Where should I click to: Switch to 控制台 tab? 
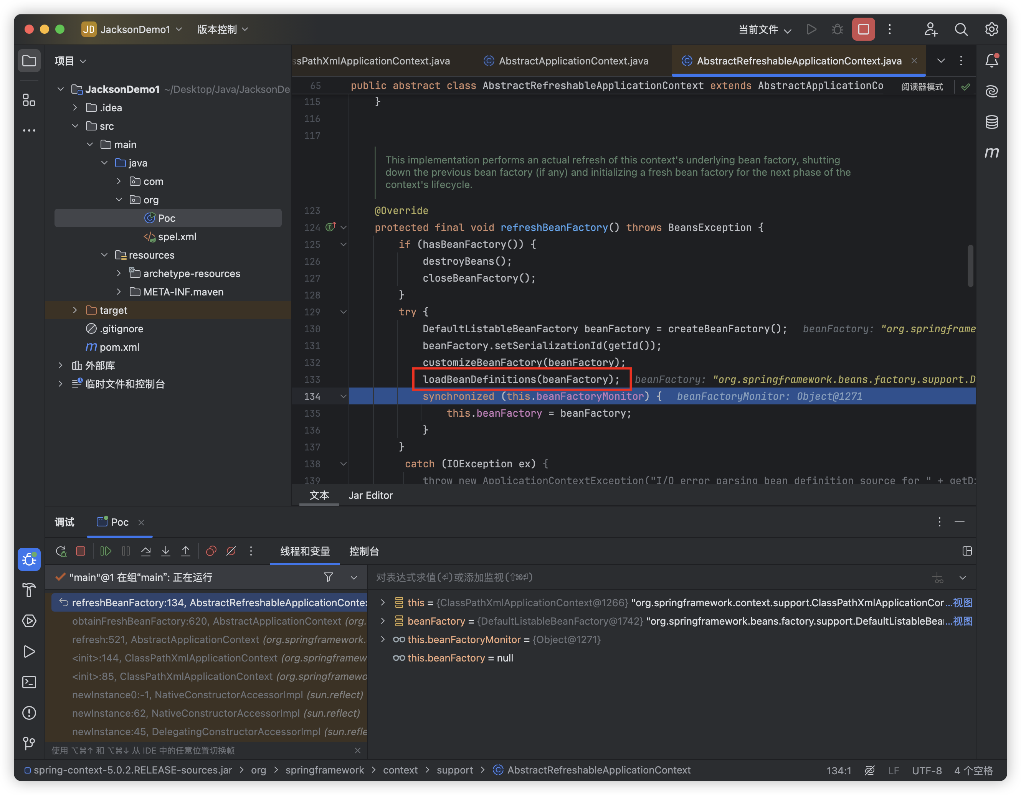(364, 551)
